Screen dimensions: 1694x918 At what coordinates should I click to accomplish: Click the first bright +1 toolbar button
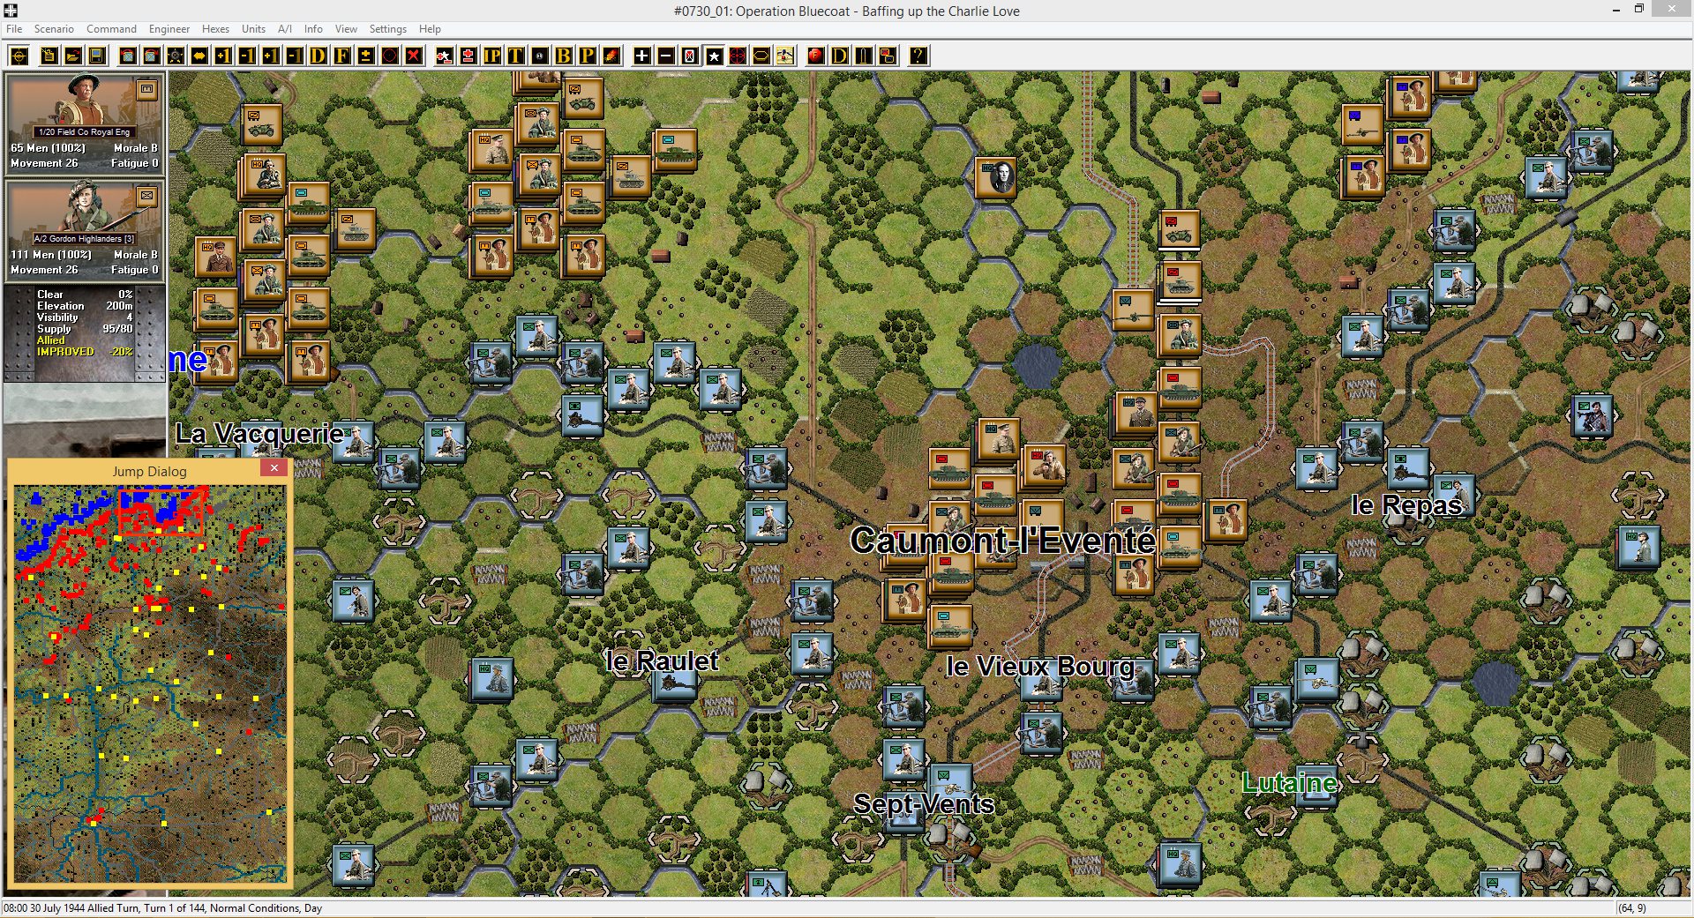(223, 56)
